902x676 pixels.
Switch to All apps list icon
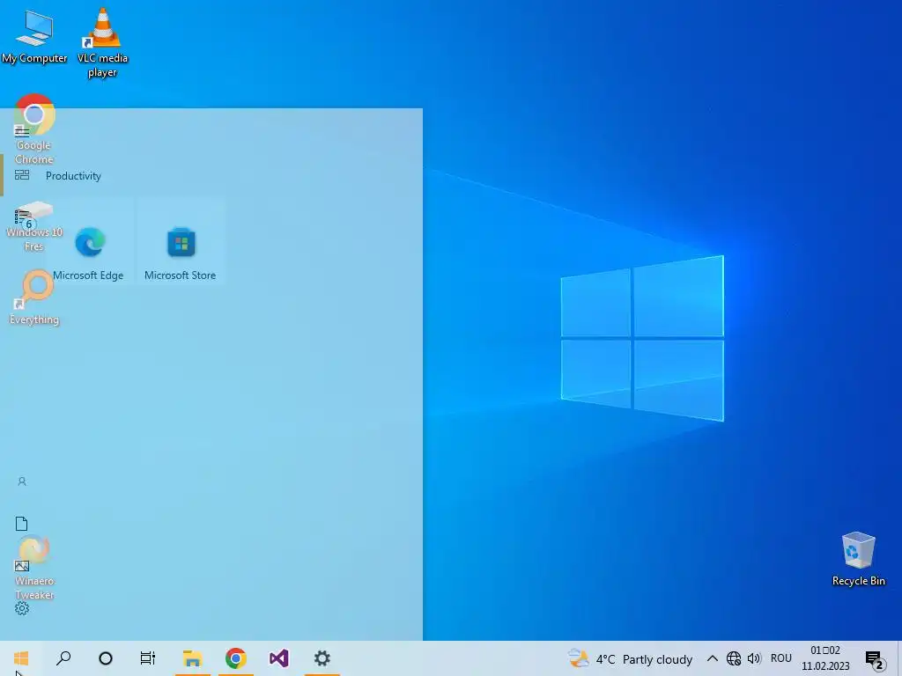(22, 217)
